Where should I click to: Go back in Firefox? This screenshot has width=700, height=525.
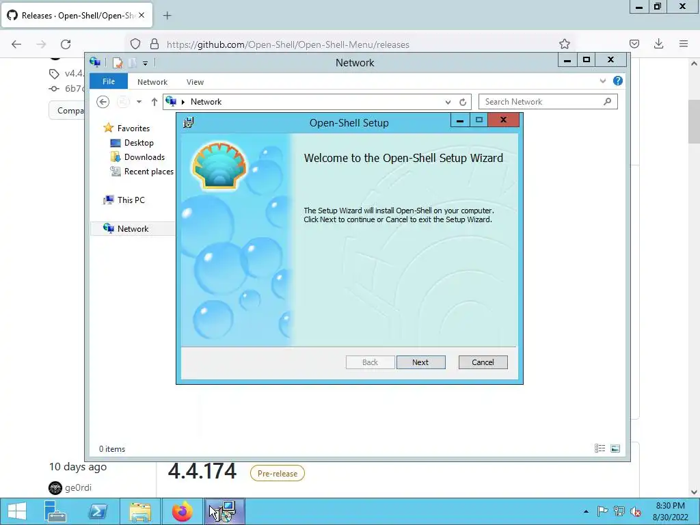coord(16,44)
